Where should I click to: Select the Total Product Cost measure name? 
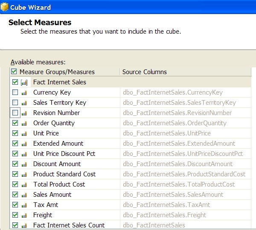tap(59, 184)
